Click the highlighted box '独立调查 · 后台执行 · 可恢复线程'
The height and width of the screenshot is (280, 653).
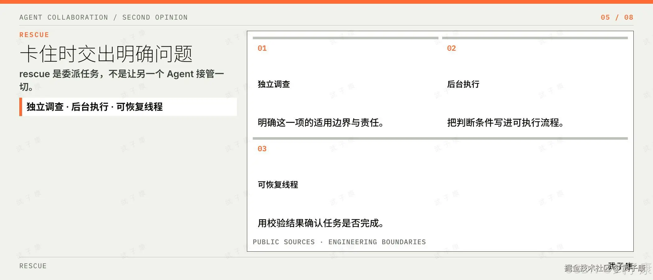(x=128, y=107)
